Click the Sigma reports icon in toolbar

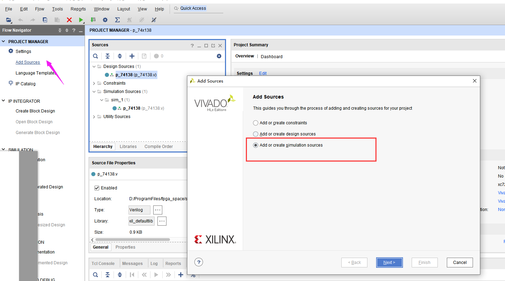[117, 20]
